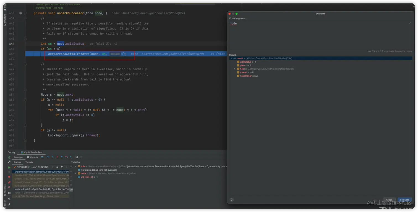The image size is (418, 212).
Task: Click the frames filter funnel icon
Action: click(x=62, y=167)
